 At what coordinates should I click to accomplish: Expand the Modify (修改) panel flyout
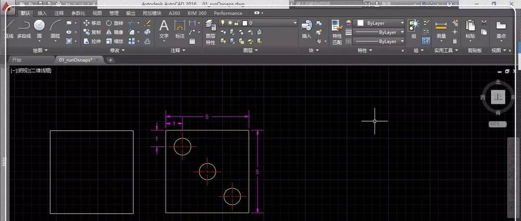(117, 50)
